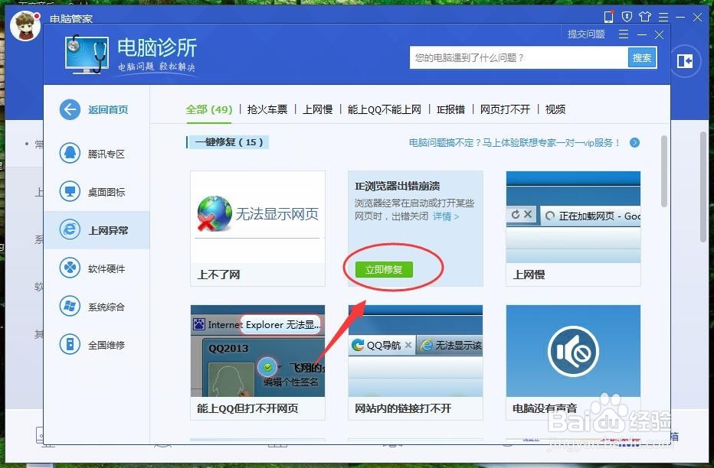Open the 腾讯专区 sidebar category
This screenshot has width=714, height=468.
click(92, 154)
